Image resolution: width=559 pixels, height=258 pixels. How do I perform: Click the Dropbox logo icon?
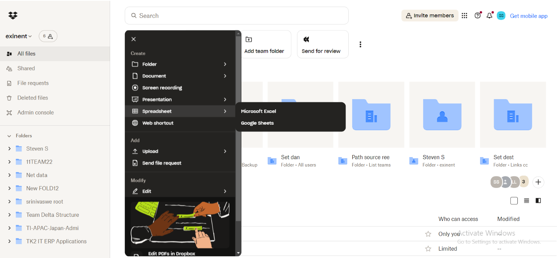pos(13,15)
